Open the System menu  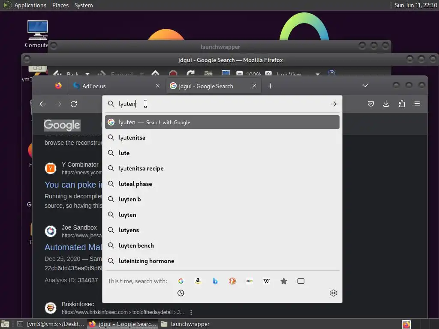[84, 5]
